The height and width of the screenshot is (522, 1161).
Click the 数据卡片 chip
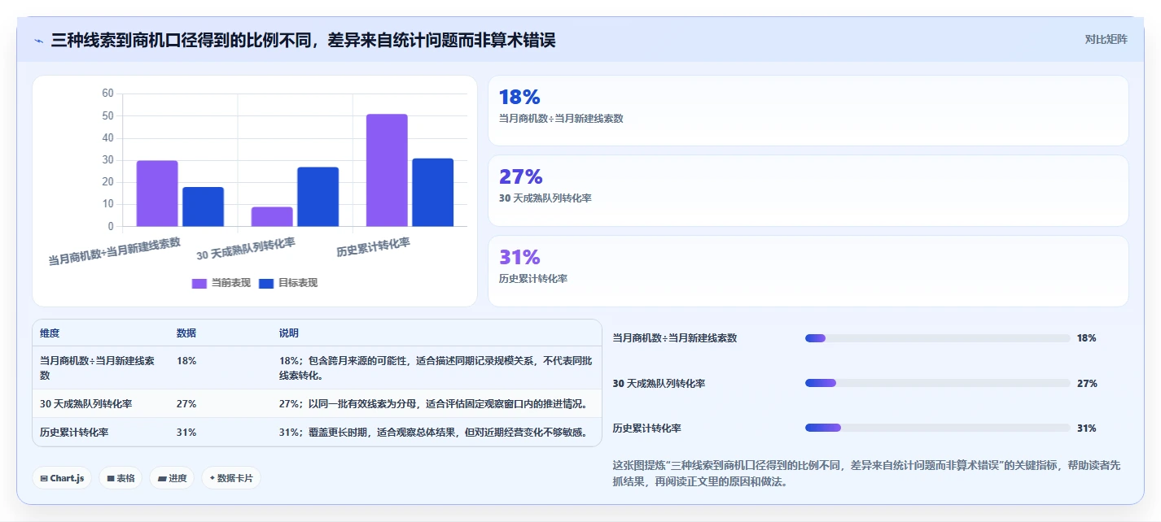[x=231, y=478]
